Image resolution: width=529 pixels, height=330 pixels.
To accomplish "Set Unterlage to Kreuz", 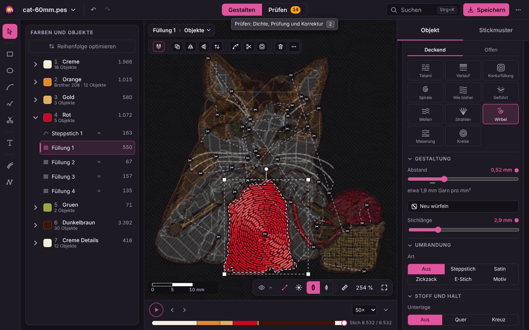I will pyautogui.click(x=498, y=320).
